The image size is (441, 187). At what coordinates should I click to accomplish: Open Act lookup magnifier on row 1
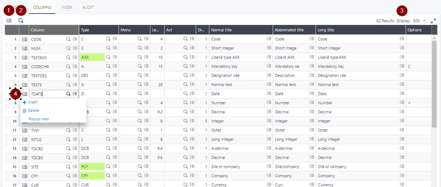click(186, 39)
